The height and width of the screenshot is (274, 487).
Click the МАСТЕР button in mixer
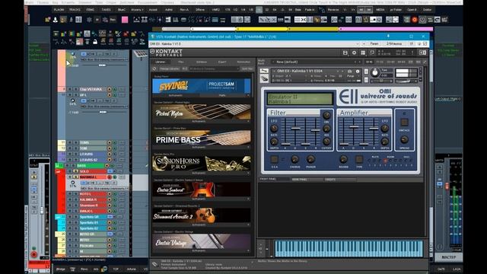(449, 257)
